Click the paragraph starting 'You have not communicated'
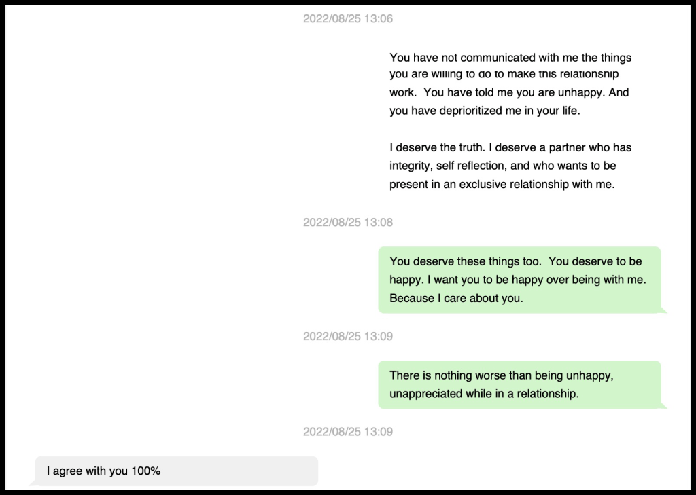Image resolution: width=696 pixels, height=495 pixels. (x=510, y=84)
